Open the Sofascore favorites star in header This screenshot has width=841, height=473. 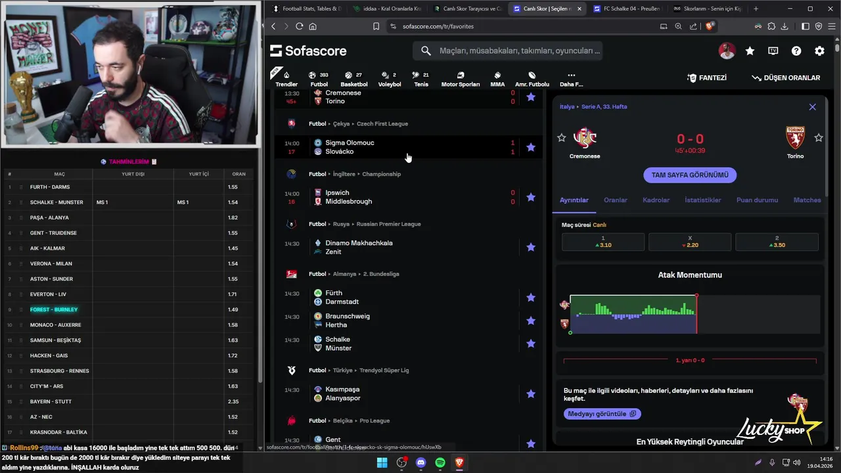coord(750,51)
